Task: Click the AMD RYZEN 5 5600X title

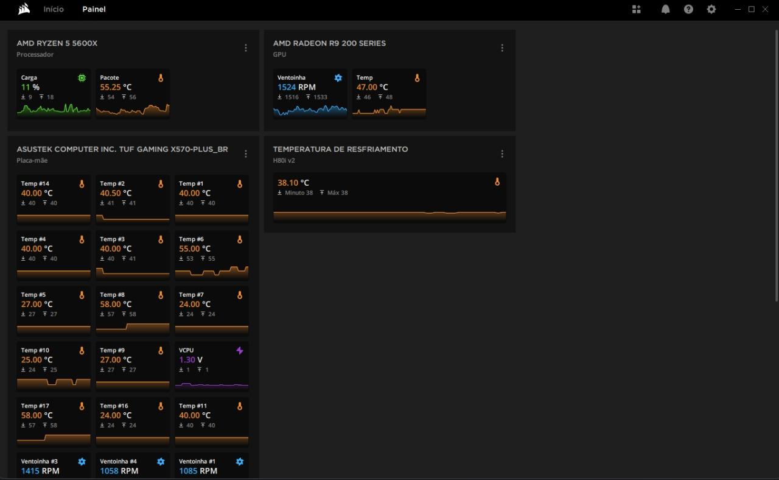Action: [57, 43]
